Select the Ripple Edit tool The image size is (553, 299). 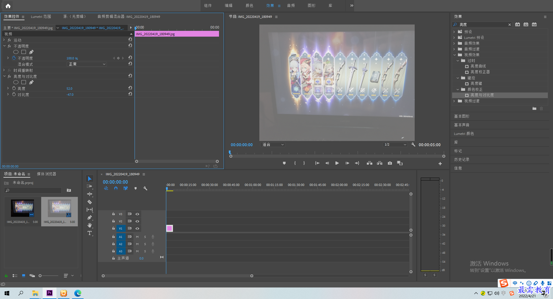point(90,194)
